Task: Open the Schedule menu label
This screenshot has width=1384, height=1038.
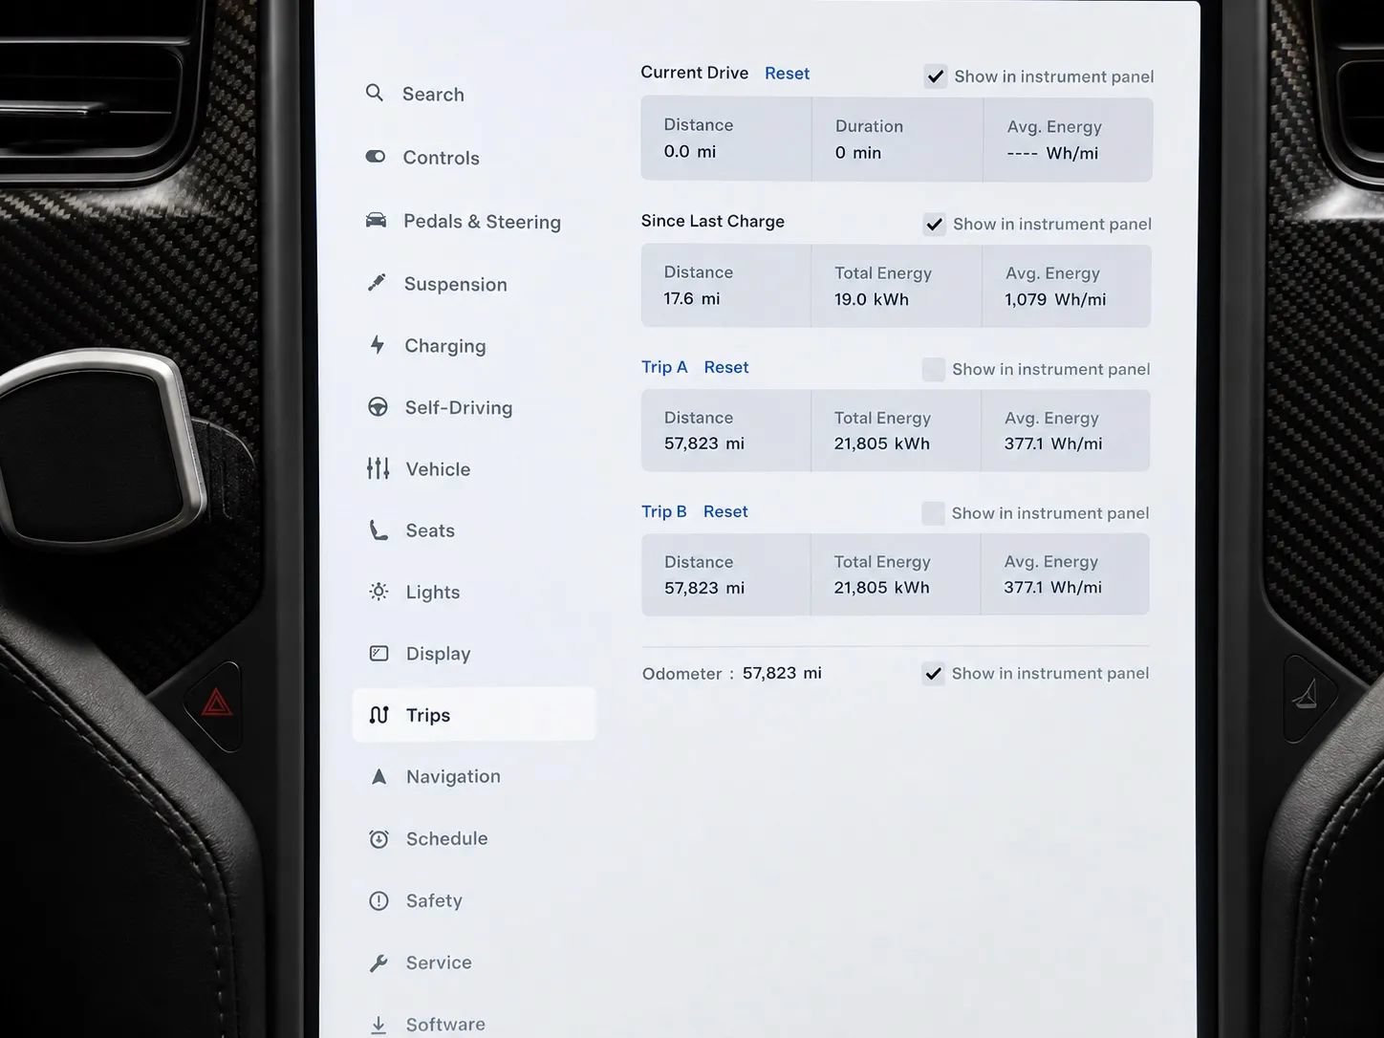Action: coord(446,838)
